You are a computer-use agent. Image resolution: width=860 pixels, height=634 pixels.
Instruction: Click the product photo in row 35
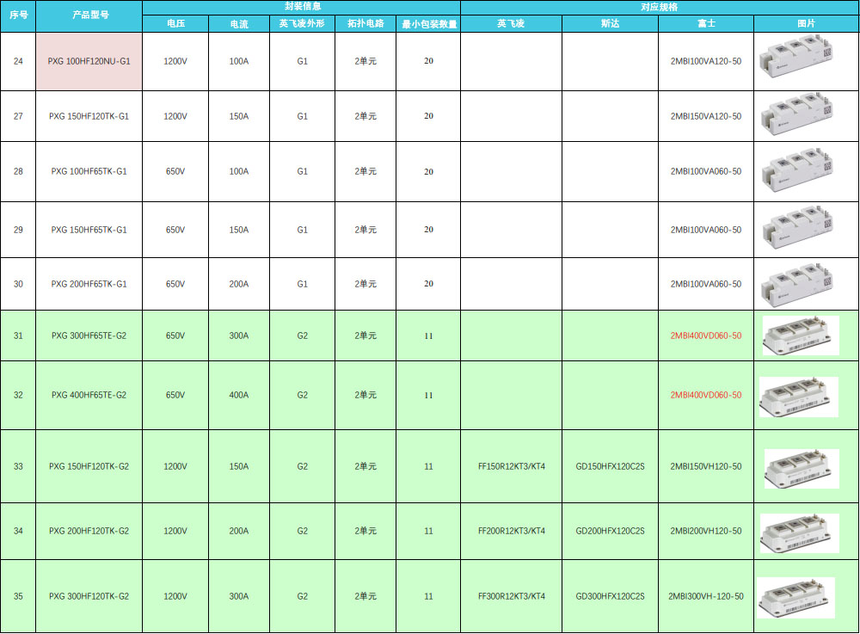[795, 596]
